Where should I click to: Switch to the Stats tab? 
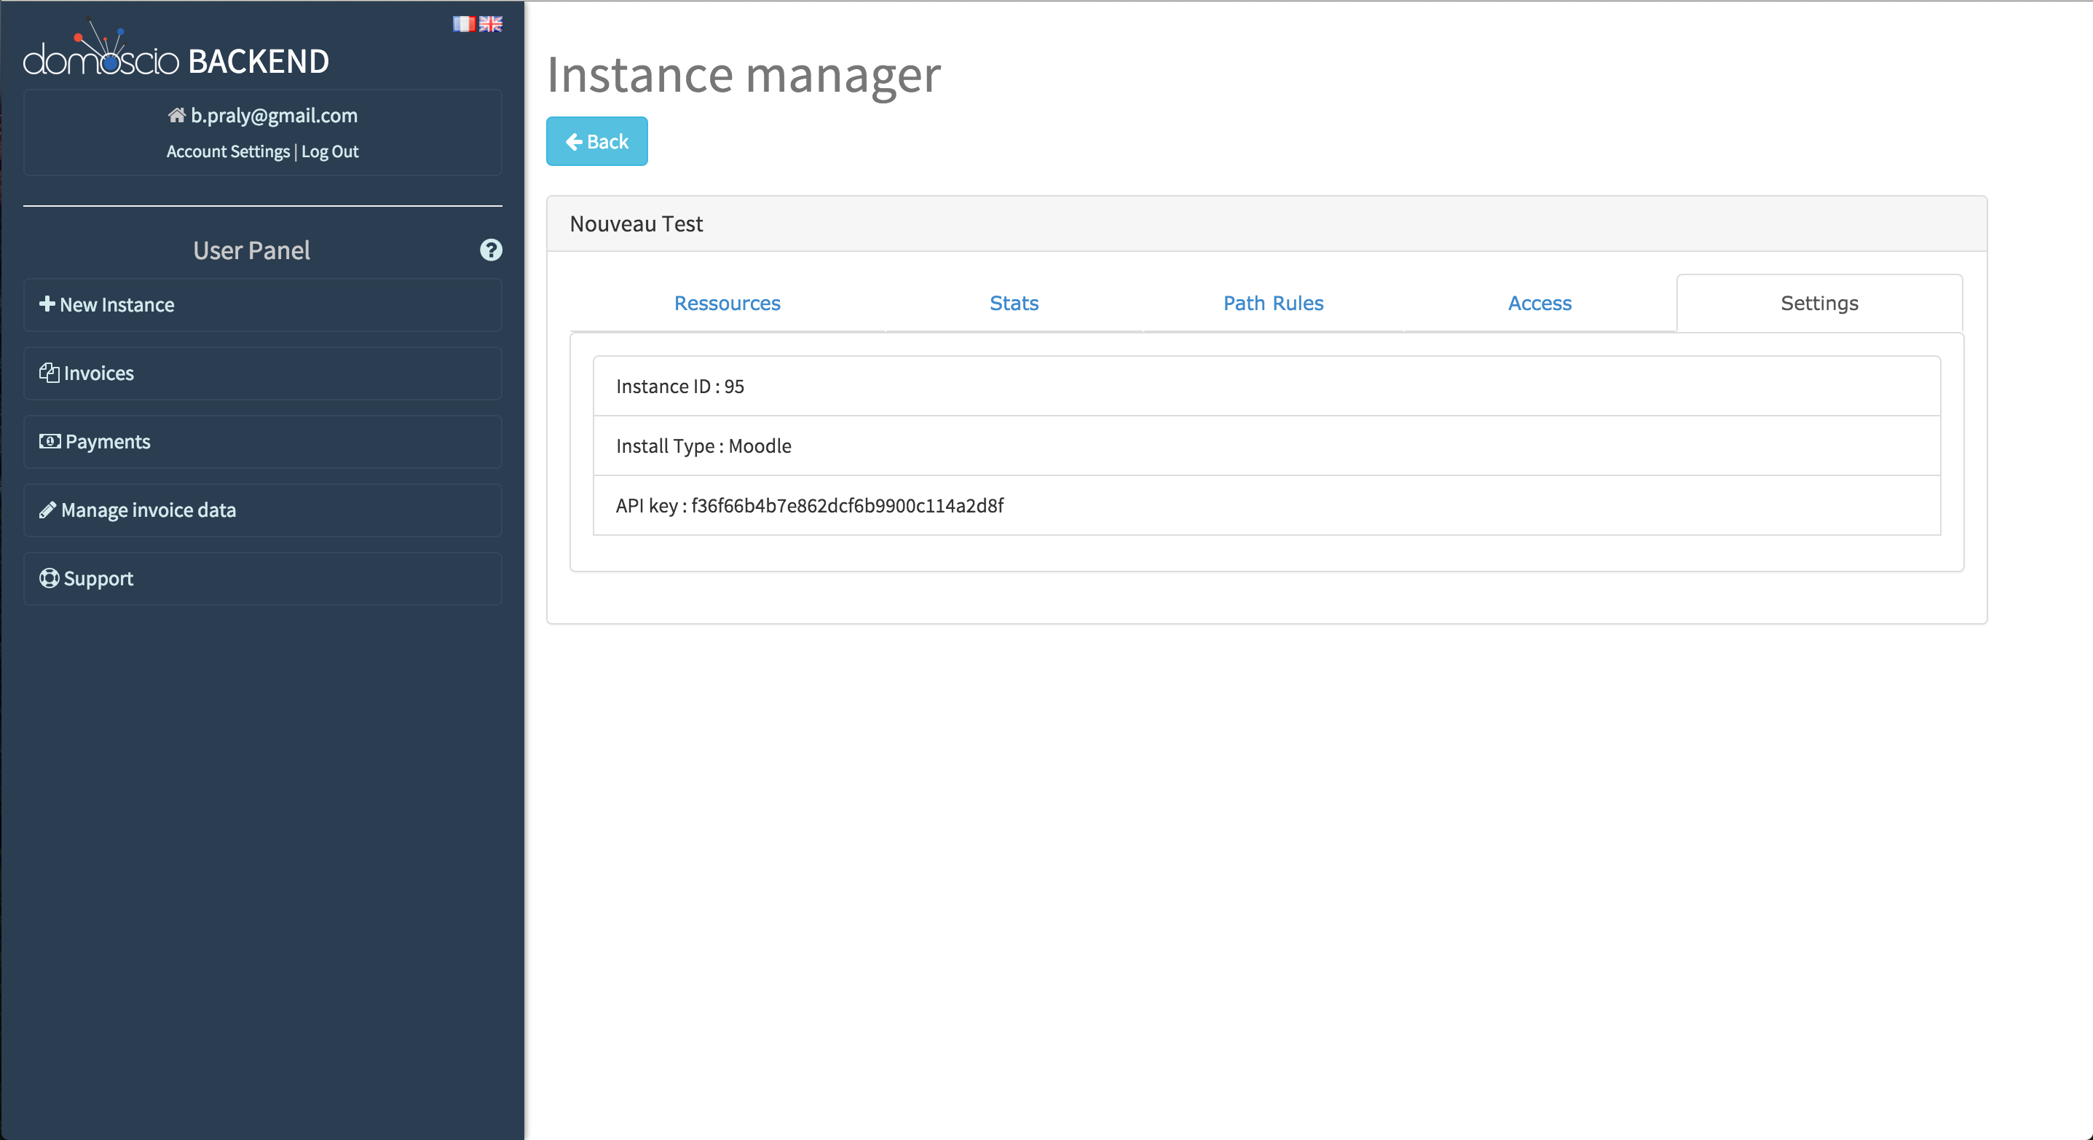point(1013,303)
